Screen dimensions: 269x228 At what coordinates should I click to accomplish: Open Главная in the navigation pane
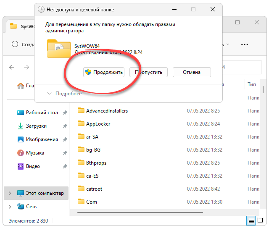[x=25, y=86]
